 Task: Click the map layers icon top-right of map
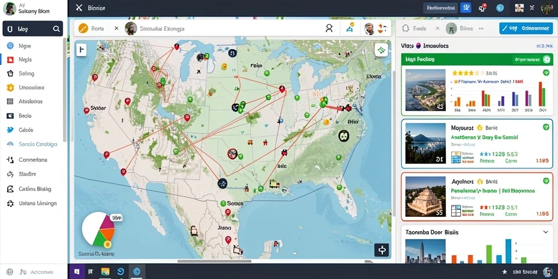click(x=381, y=50)
